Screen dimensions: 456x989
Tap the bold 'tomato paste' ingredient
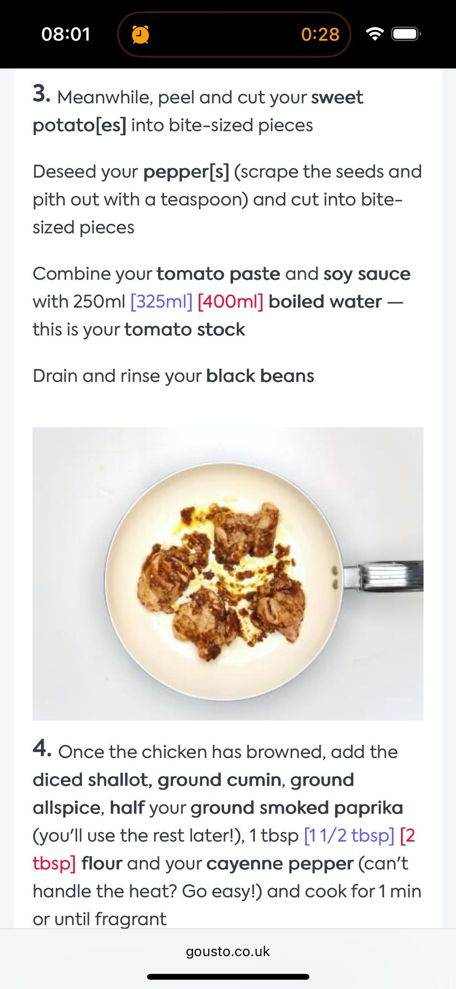[218, 274]
